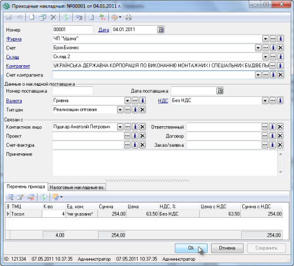The image size is (294, 266).
Task: Clear the Счет field with X button
Action: coord(280,48)
